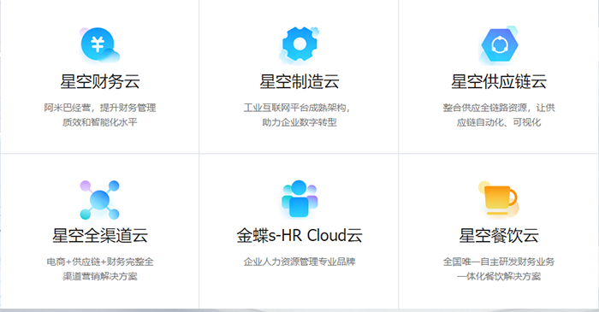Screen dimensions: 599x312
Task: Click the gear icon for 星空制造云
Action: tap(299, 45)
